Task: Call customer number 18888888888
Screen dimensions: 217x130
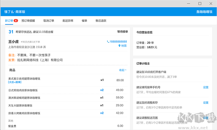Action: click(118, 42)
